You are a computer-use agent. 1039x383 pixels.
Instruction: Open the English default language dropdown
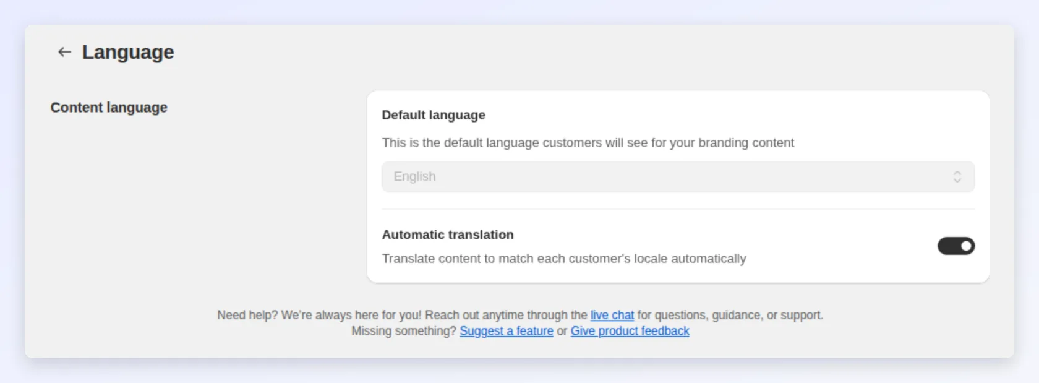click(x=678, y=177)
